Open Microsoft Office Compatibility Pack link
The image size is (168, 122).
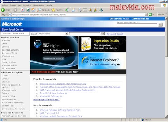click(80, 87)
